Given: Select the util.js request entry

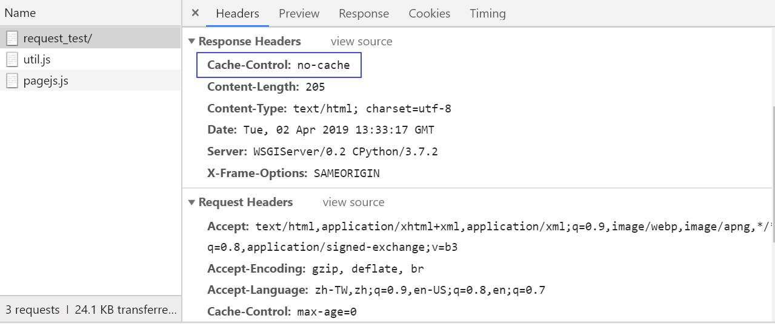Looking at the screenshot, I should point(37,60).
